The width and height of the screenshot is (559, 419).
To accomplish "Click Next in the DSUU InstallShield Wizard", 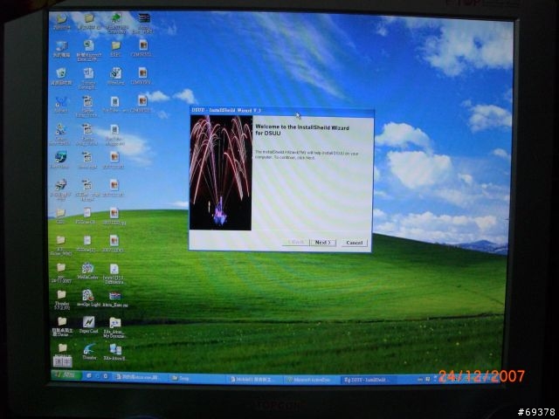I will pyautogui.click(x=322, y=243).
